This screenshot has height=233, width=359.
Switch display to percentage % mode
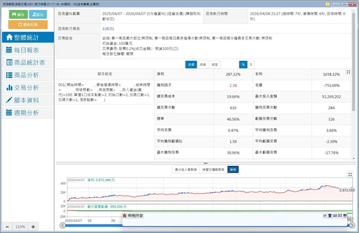click(243, 64)
